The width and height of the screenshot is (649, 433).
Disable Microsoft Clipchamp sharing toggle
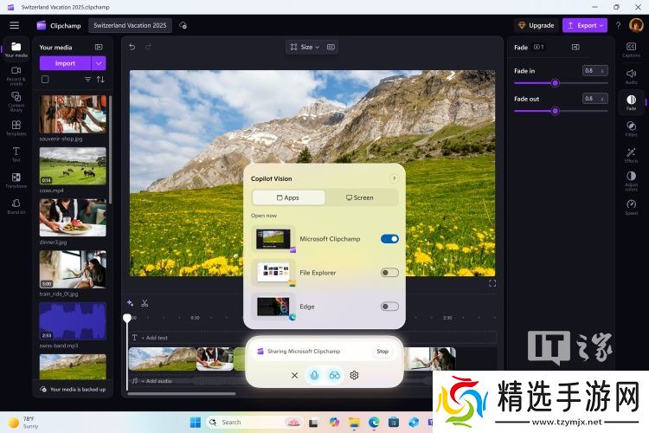(x=389, y=238)
